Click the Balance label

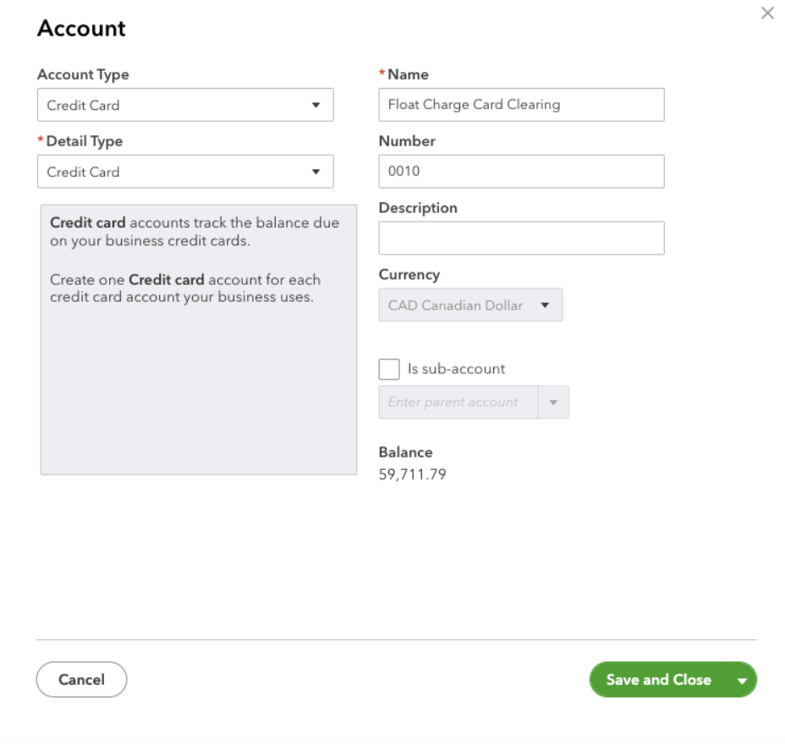pos(405,452)
